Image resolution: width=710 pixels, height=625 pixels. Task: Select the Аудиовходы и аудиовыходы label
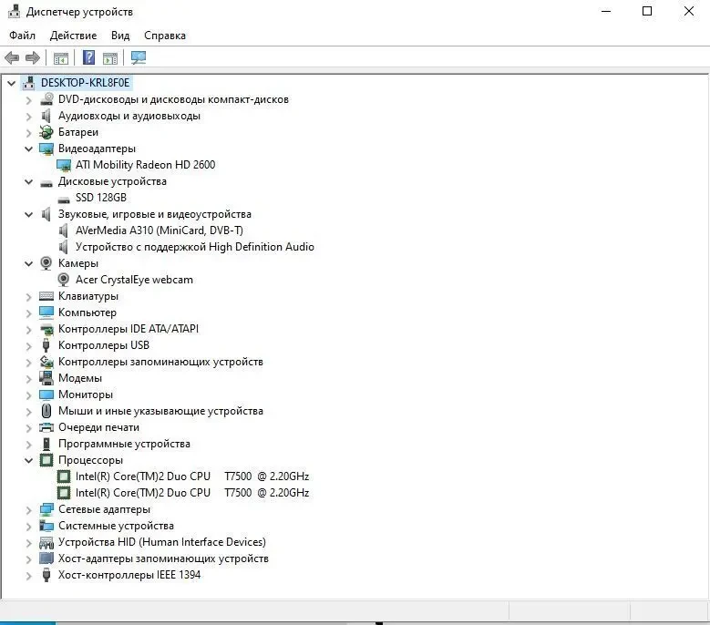click(x=129, y=116)
